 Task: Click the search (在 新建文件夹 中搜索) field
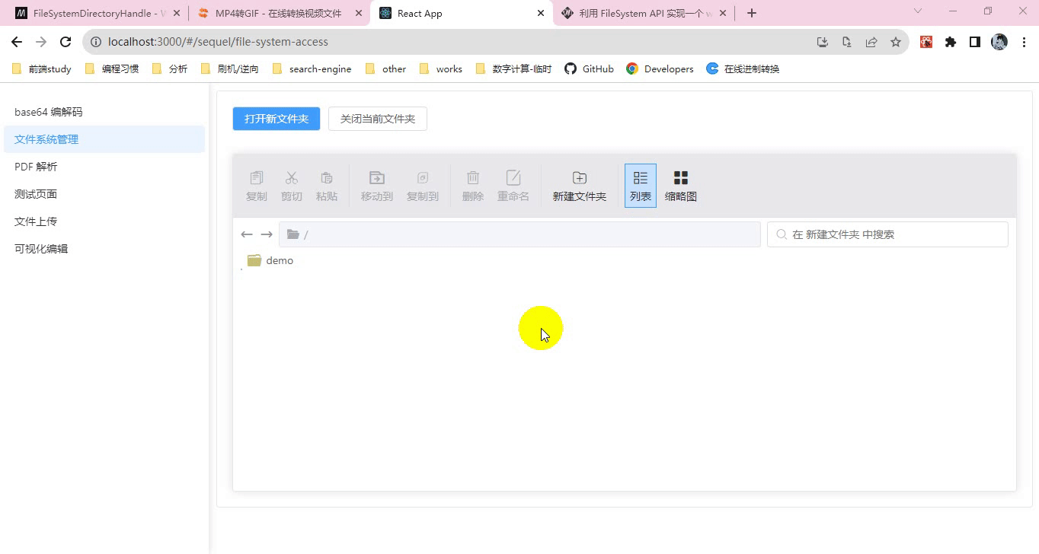887,234
